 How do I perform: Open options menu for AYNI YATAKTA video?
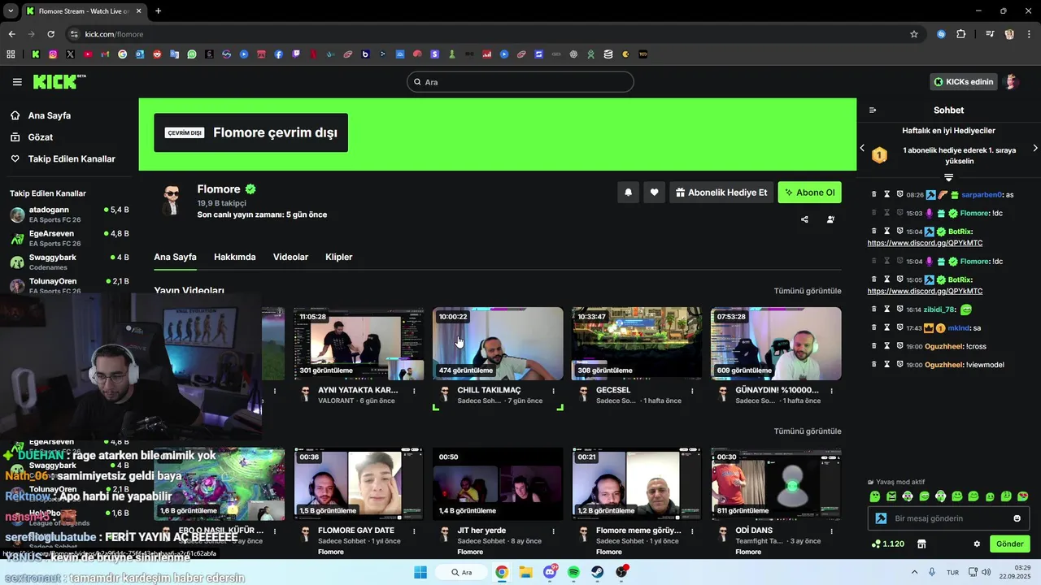[415, 391]
